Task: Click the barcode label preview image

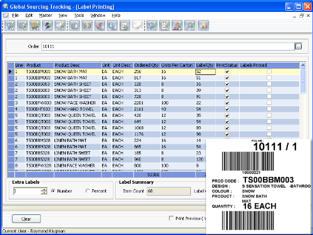Action: [259, 186]
